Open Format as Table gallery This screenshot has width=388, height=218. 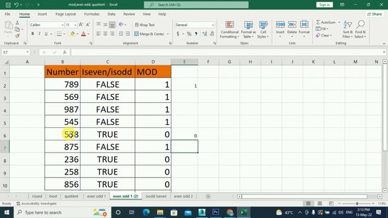pyautogui.click(x=248, y=30)
